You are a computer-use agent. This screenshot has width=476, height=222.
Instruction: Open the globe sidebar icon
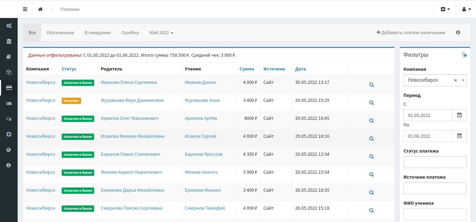coord(9,150)
